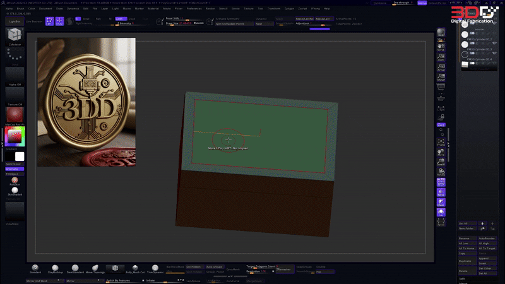The image size is (505, 284).
Task: Click the Scroll canvas icon
Action: (x=441, y=48)
